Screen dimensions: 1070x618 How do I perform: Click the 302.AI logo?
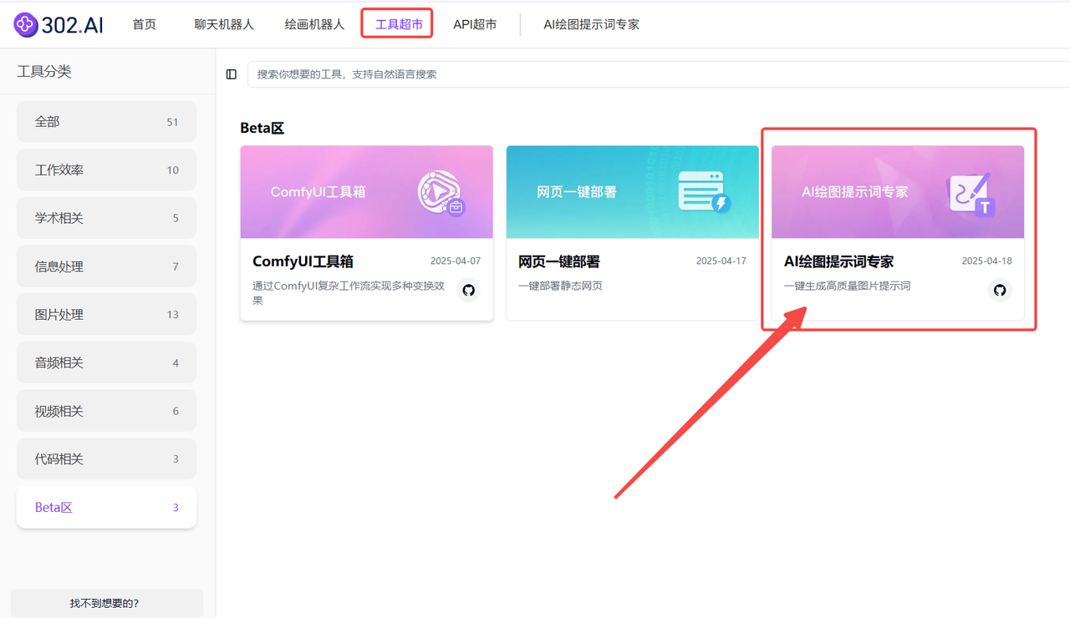click(x=59, y=24)
